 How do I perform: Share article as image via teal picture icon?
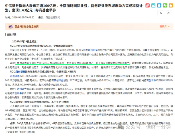[x=153, y=5]
